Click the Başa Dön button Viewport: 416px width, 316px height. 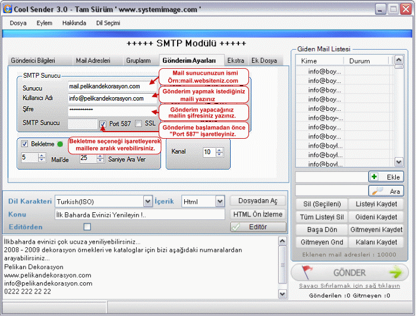tap(322, 229)
